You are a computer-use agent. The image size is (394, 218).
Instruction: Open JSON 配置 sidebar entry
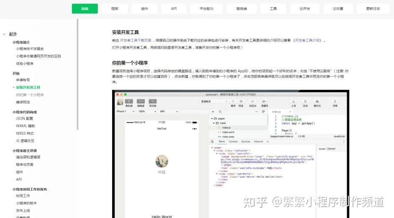point(24,119)
